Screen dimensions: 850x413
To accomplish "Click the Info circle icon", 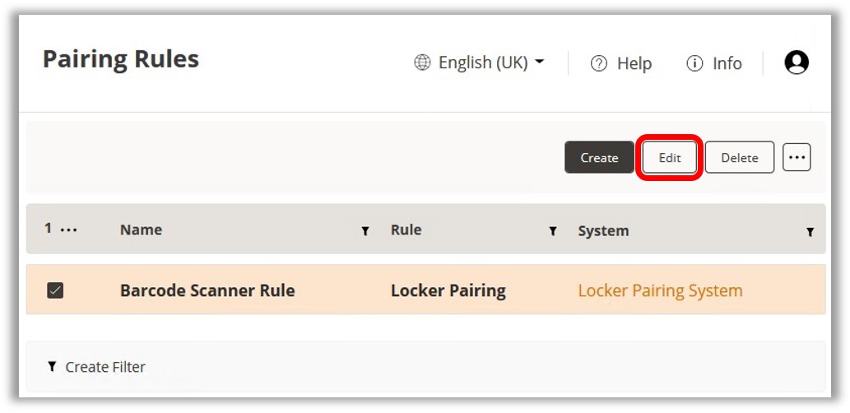I will (694, 63).
